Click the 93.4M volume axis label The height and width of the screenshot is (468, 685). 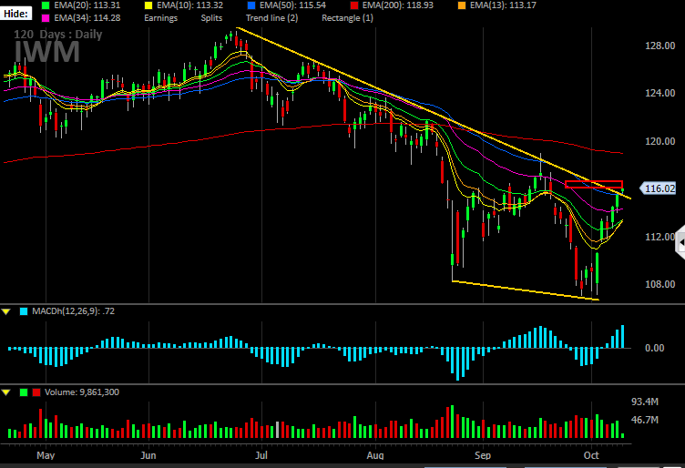click(645, 402)
